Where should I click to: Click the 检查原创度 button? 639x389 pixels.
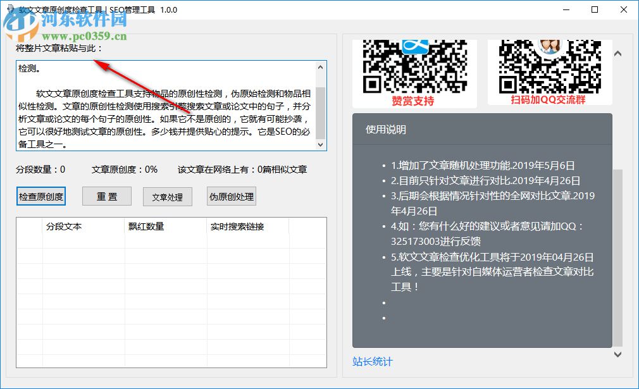(40, 197)
